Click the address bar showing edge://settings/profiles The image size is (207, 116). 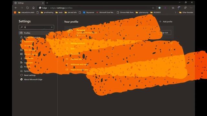[x=96, y=8]
